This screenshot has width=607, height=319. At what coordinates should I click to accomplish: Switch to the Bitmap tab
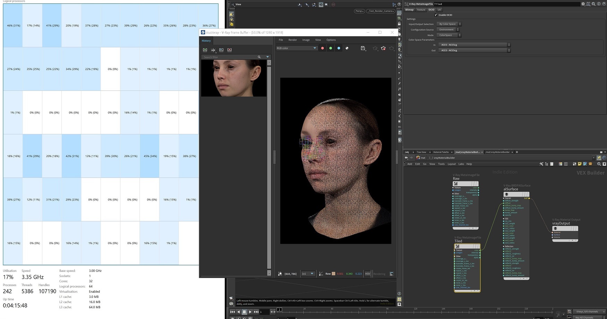point(410,10)
